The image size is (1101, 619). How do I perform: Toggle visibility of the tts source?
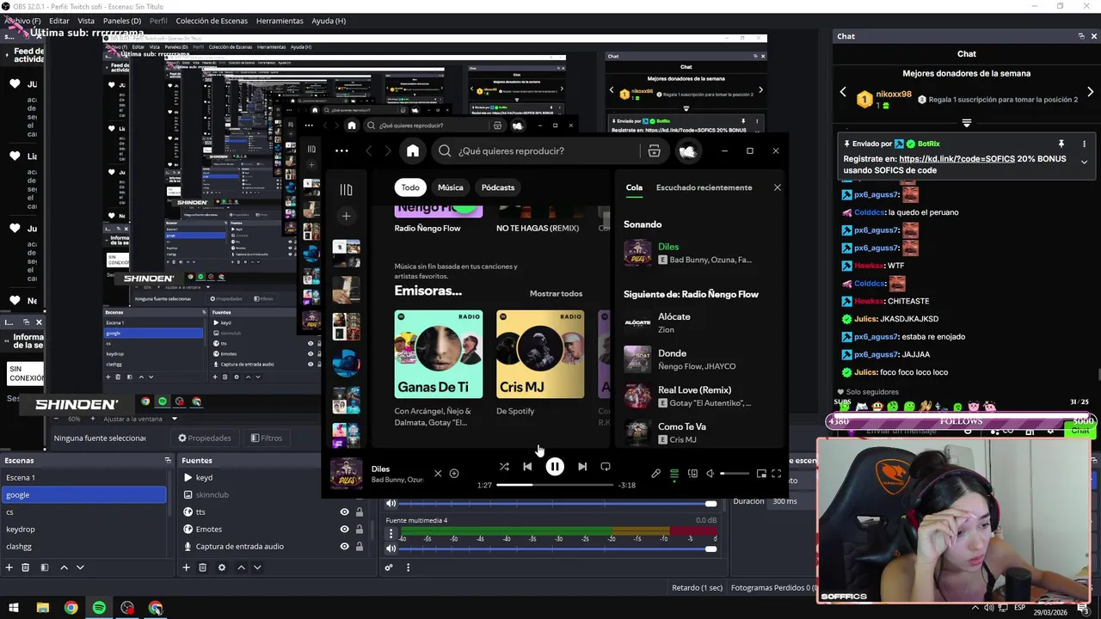coord(344,512)
